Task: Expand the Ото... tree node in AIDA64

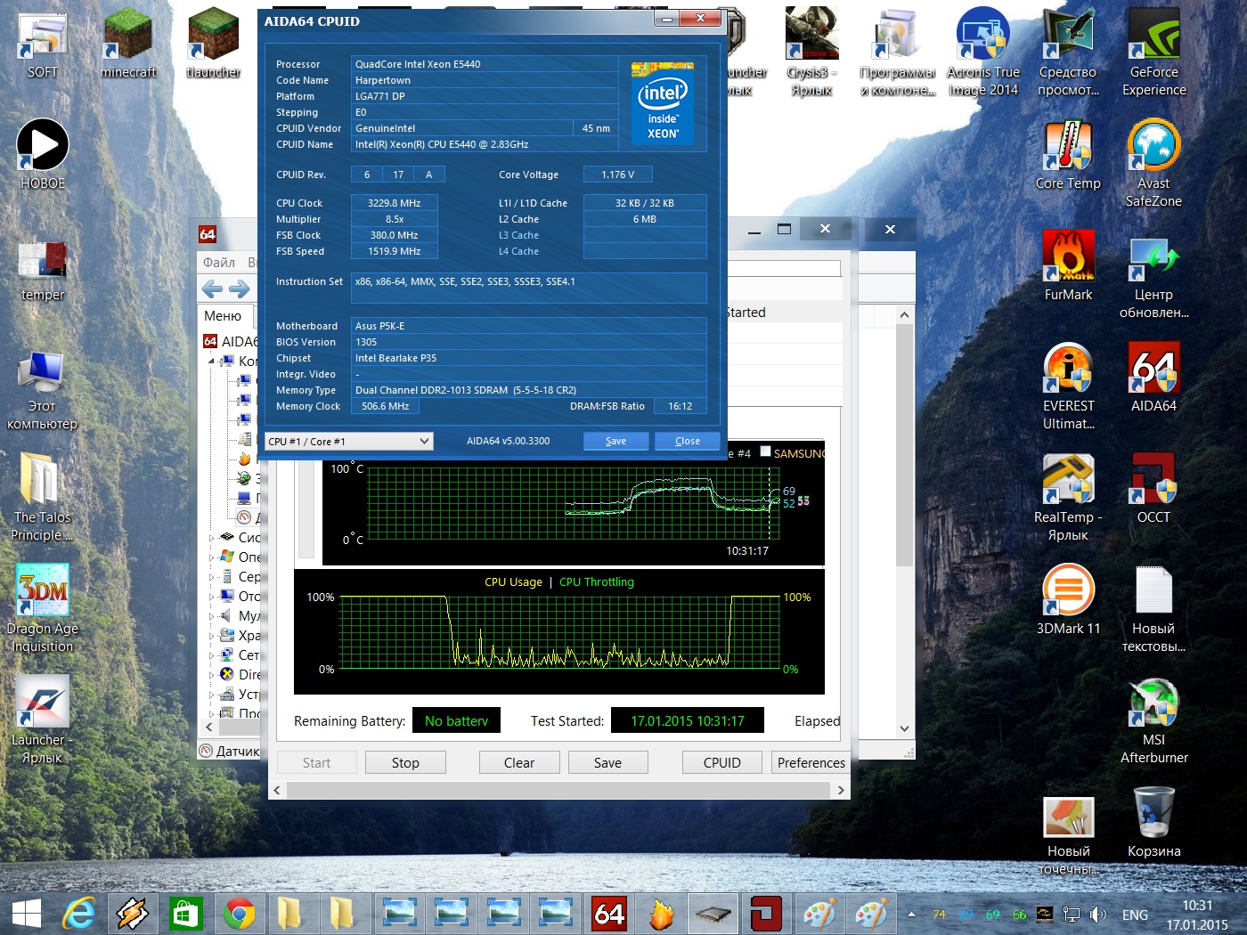Action: pyautogui.click(x=212, y=597)
